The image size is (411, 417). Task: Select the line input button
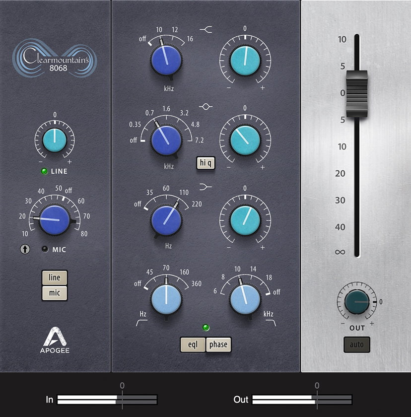55,278
